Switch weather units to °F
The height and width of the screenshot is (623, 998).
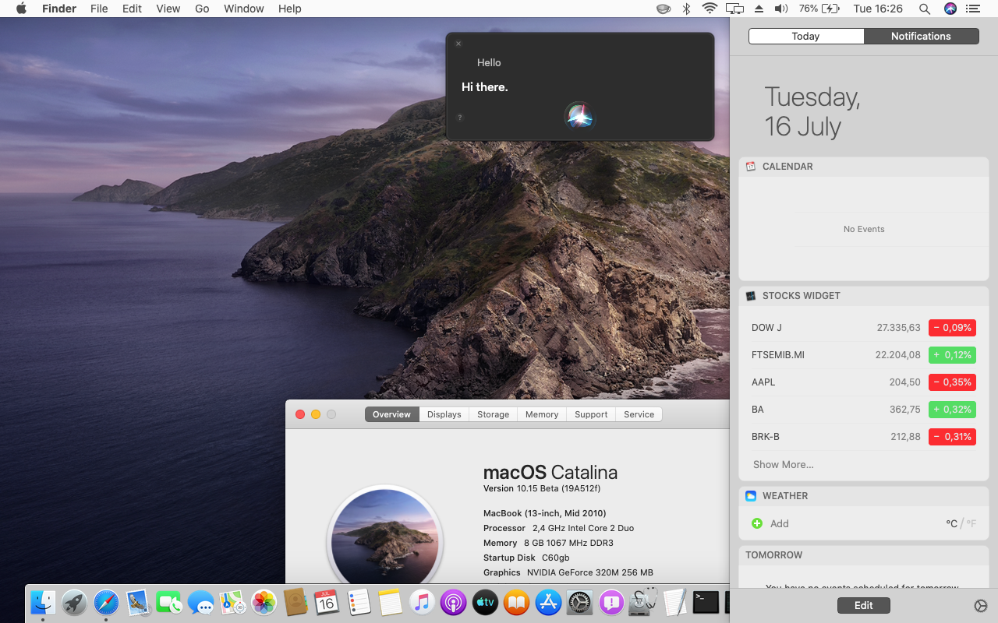pos(971,523)
